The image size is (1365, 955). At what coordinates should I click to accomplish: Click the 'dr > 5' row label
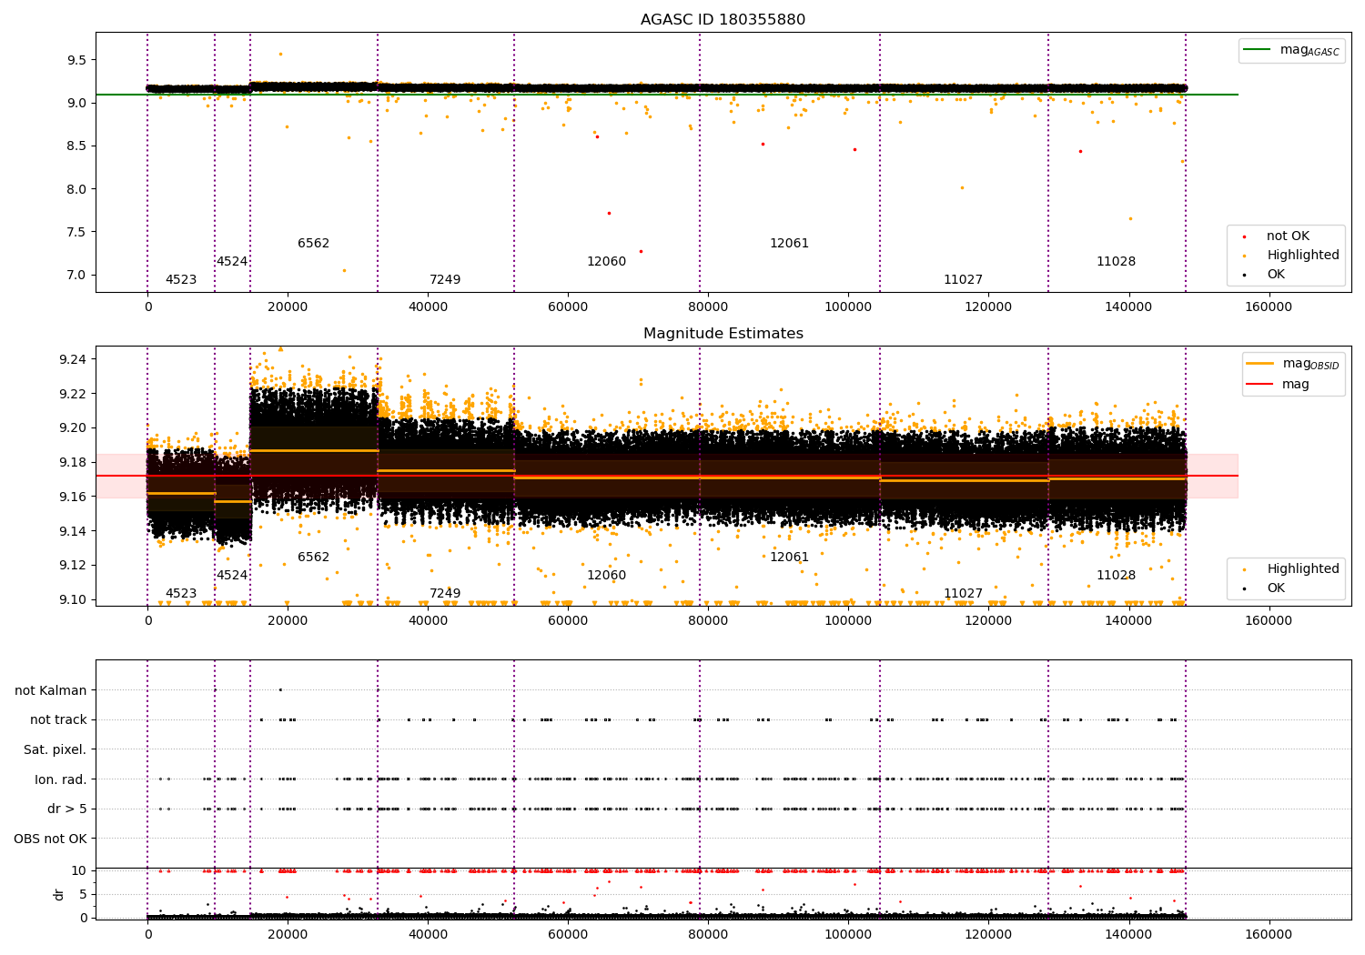tap(67, 809)
